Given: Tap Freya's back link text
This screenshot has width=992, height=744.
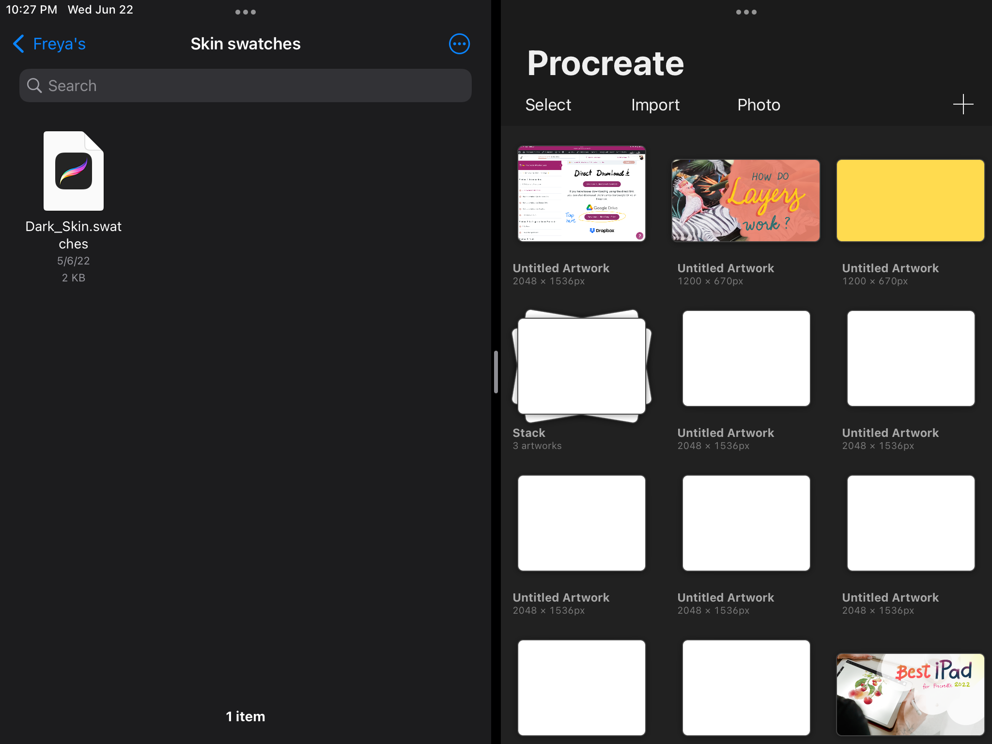Looking at the screenshot, I should point(59,44).
